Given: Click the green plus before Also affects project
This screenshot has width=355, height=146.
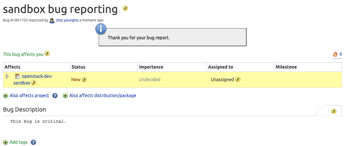Looking at the screenshot, I should click(6, 96).
